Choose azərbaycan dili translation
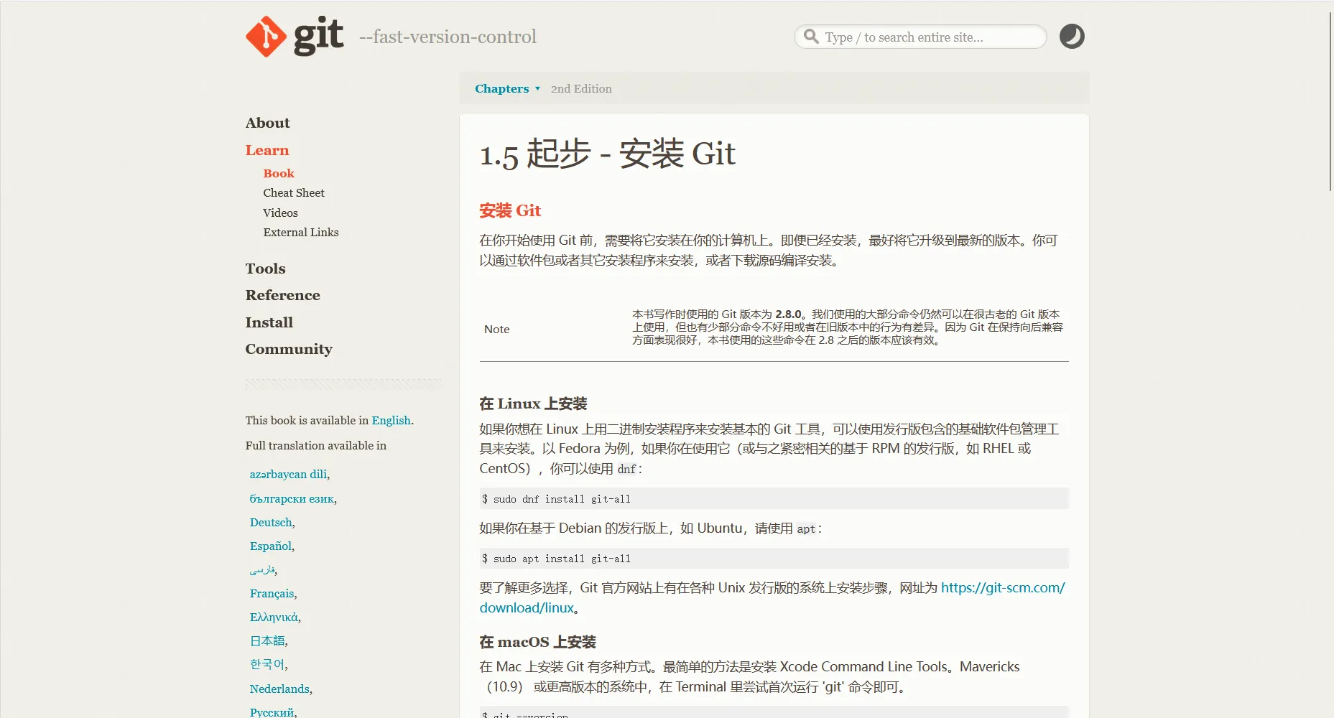 coord(288,475)
